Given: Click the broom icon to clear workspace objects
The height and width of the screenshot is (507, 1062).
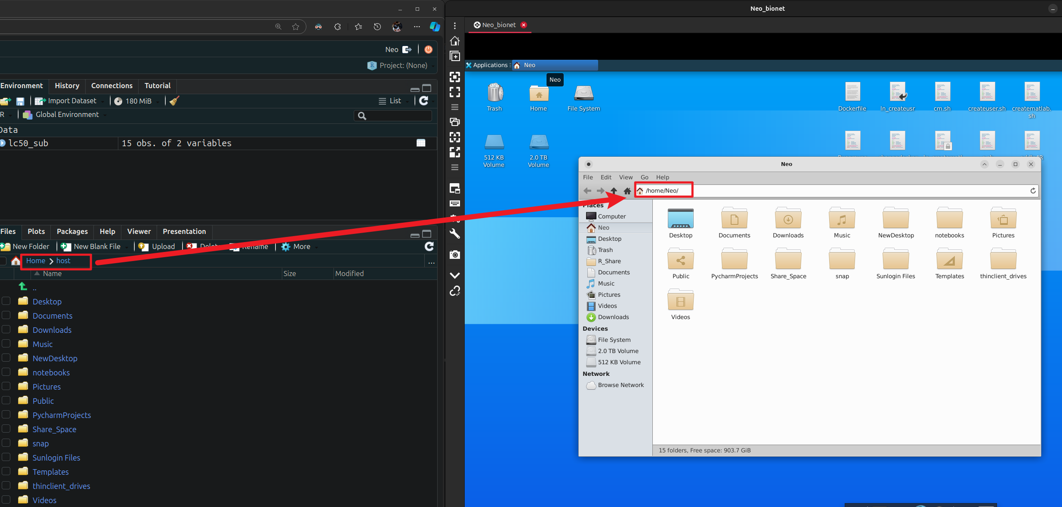Looking at the screenshot, I should (x=174, y=101).
